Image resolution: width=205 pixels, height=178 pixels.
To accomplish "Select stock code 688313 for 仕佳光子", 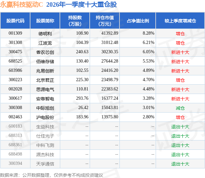I will [15, 135].
